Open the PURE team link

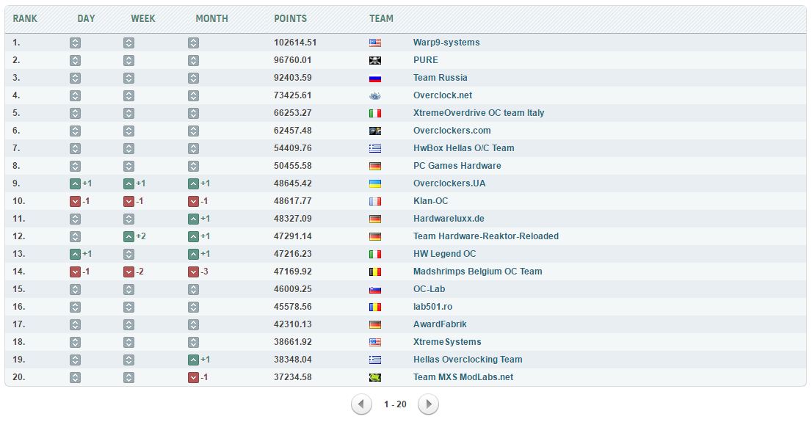pyautogui.click(x=426, y=60)
